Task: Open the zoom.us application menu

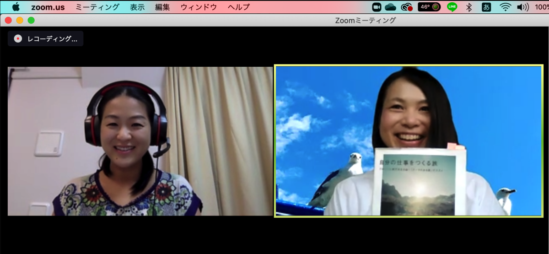Action: coord(48,7)
